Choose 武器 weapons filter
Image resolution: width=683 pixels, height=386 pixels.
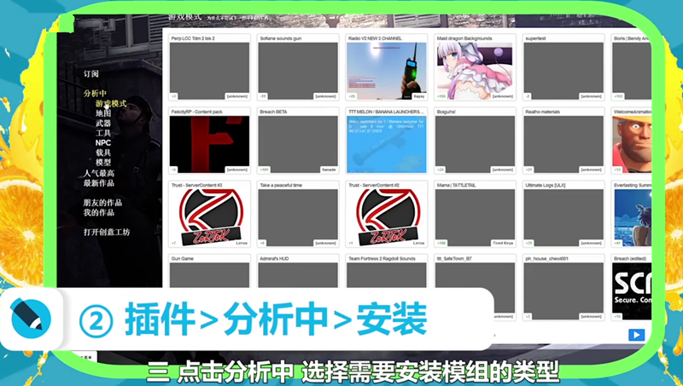pyautogui.click(x=102, y=124)
